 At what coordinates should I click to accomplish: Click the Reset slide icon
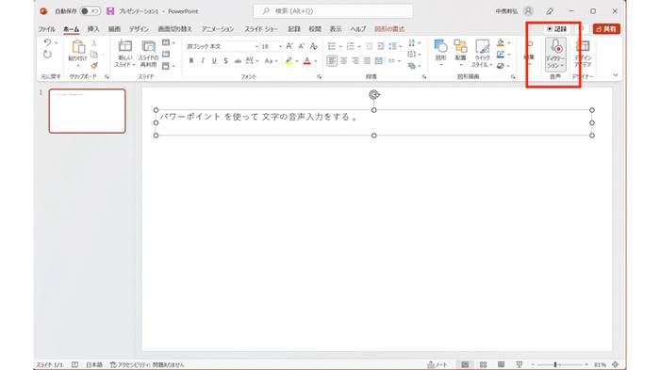pyautogui.click(x=166, y=54)
